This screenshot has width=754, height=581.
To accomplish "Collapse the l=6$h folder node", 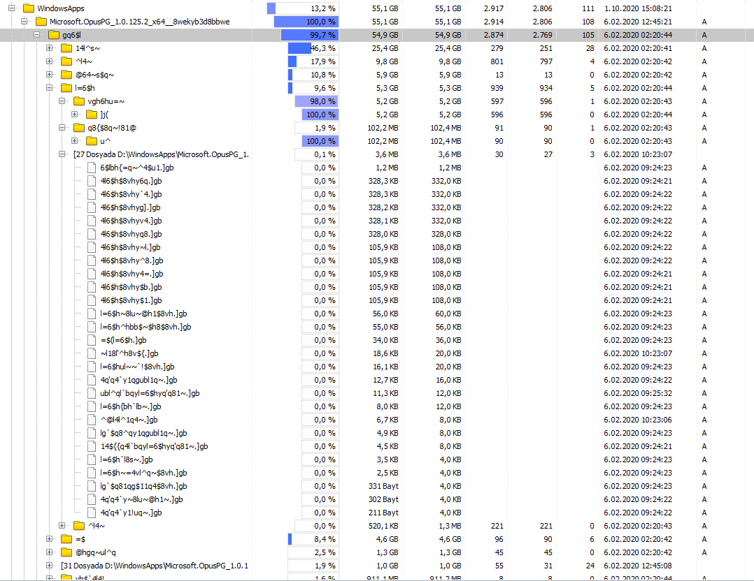I will (x=49, y=88).
